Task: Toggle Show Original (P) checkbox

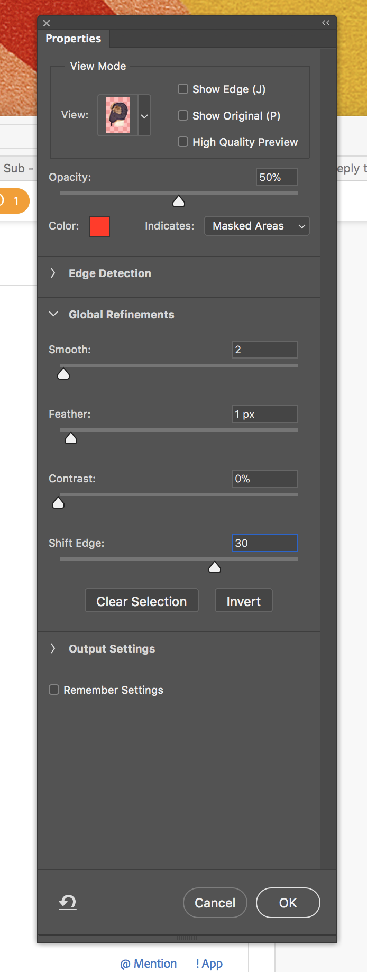Action: tap(183, 115)
